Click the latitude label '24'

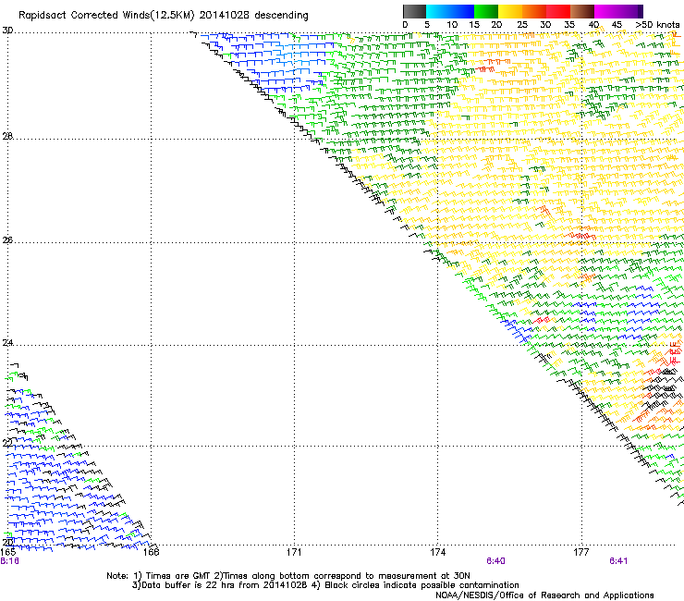7,343
